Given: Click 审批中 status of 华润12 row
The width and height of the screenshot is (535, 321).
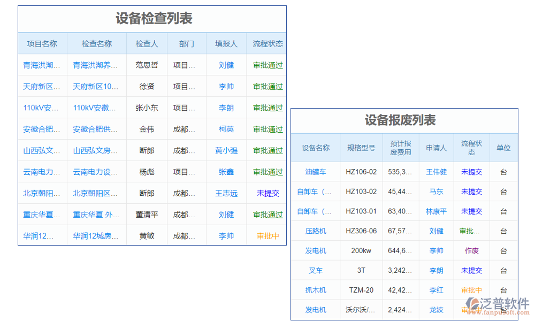Looking at the screenshot, I should [x=267, y=236].
